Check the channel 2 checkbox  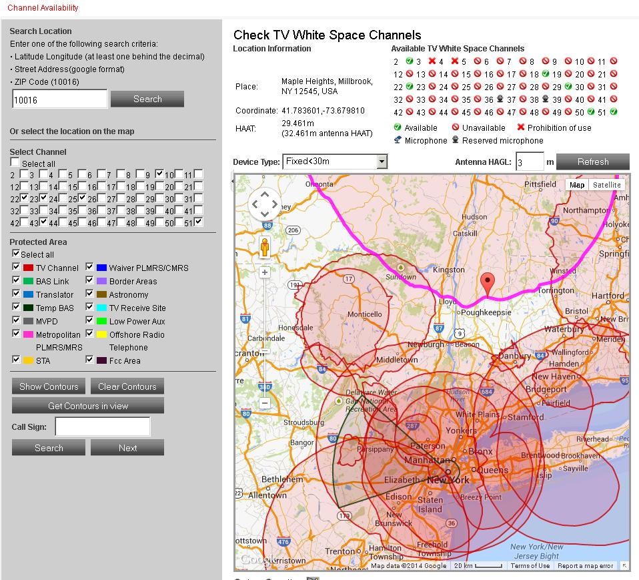tap(24, 174)
